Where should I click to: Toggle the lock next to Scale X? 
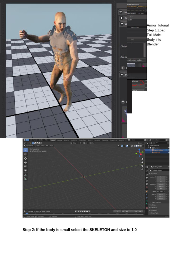click(x=167, y=195)
